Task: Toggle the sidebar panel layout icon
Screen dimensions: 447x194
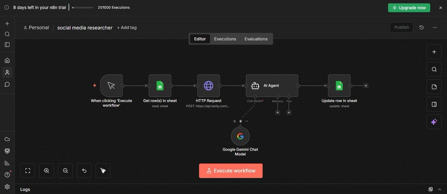Action: tap(7, 44)
